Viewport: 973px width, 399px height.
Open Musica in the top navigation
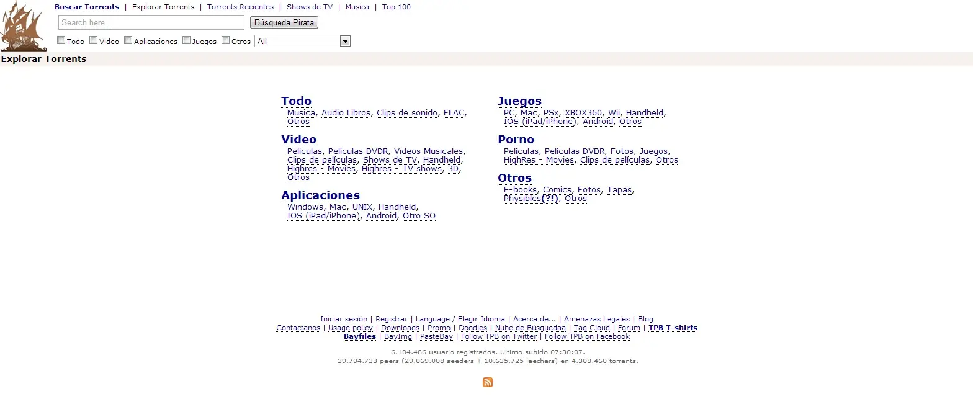point(357,7)
